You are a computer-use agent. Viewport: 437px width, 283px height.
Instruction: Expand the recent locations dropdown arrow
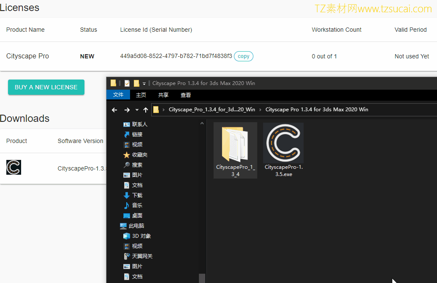(137, 110)
